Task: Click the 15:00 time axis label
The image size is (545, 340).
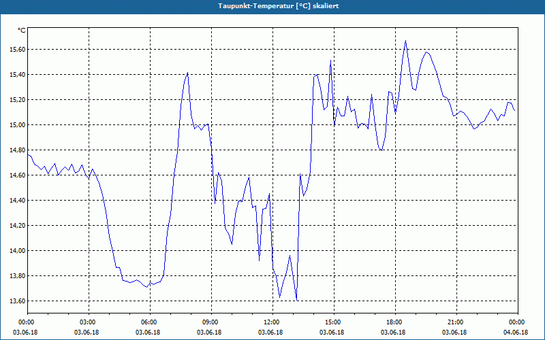Action: pos(334,322)
